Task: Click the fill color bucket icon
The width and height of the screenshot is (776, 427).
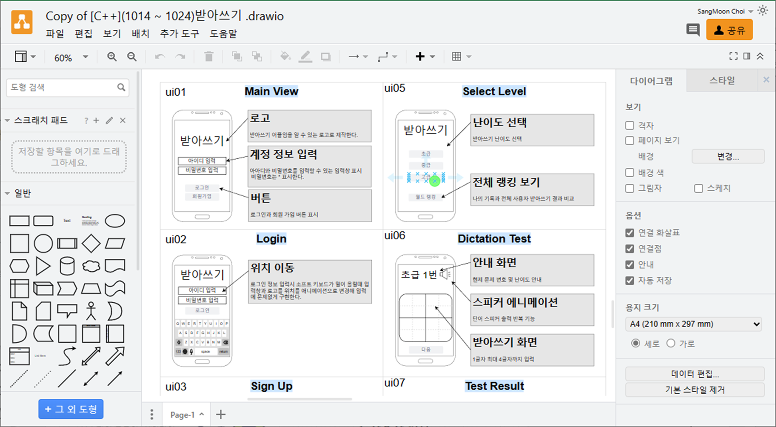Action: pos(285,57)
